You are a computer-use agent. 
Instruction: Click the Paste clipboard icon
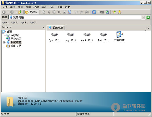pos(54,12)
